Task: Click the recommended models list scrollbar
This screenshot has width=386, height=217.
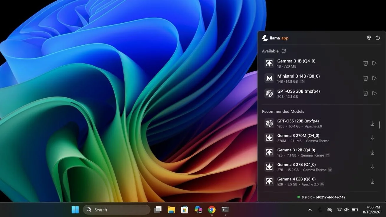Action: click(x=380, y=125)
